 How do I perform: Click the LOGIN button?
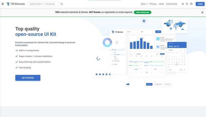200,4
